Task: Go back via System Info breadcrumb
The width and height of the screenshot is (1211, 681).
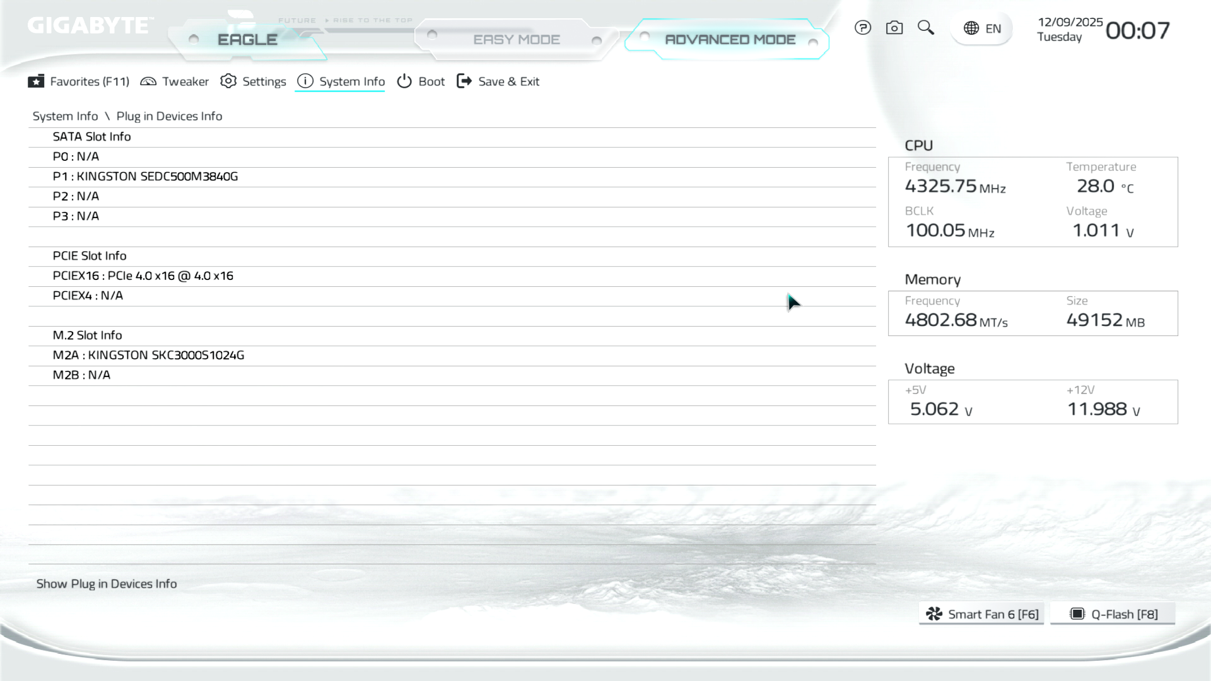Action: point(65,116)
